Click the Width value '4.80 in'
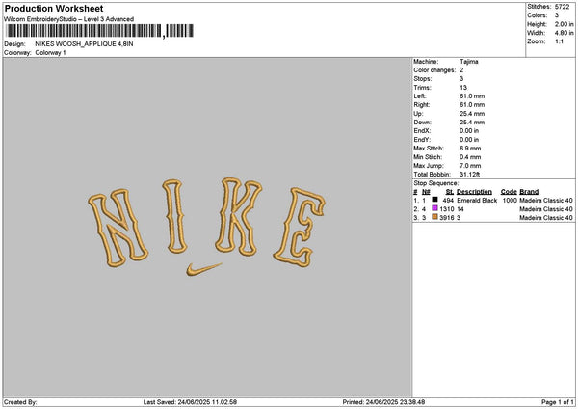 (564, 33)
